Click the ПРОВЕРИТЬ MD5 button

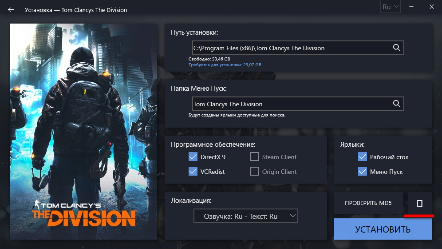point(368,203)
